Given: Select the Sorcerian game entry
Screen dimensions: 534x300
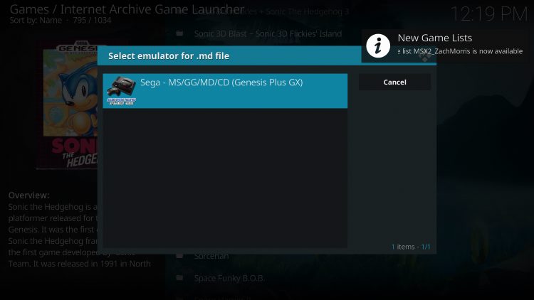Looking at the screenshot, I should (211, 256).
